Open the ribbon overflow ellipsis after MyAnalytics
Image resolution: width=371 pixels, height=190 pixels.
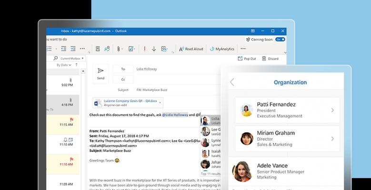(x=243, y=48)
